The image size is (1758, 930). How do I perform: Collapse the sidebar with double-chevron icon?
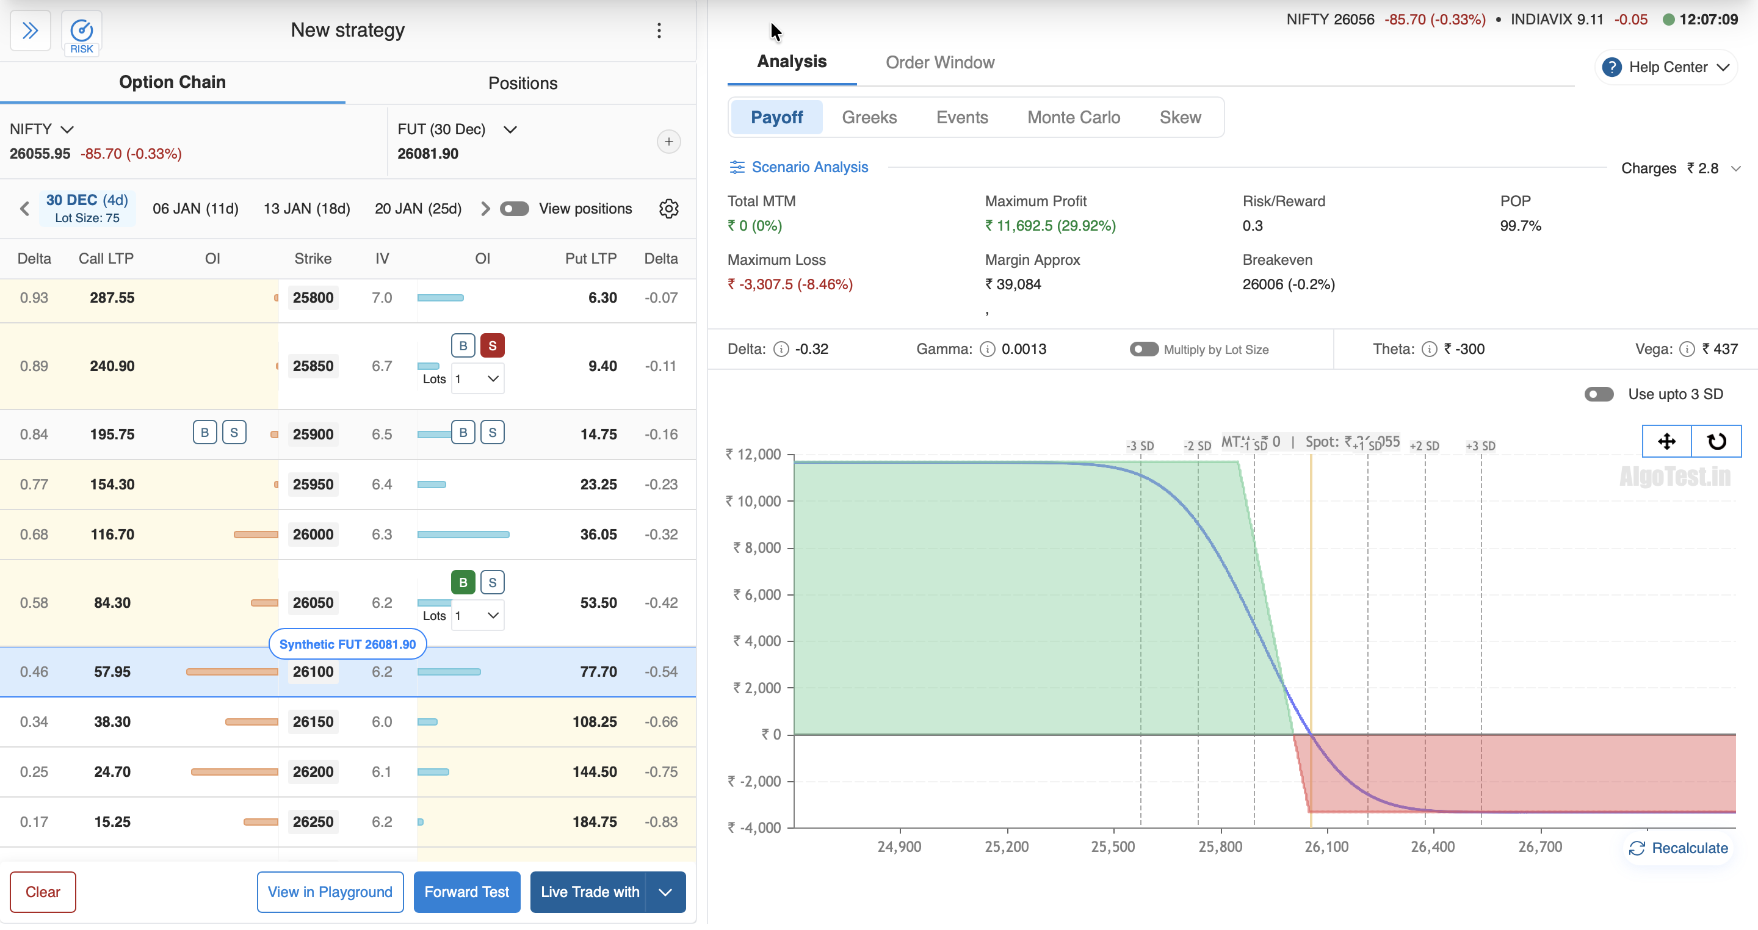click(x=30, y=31)
